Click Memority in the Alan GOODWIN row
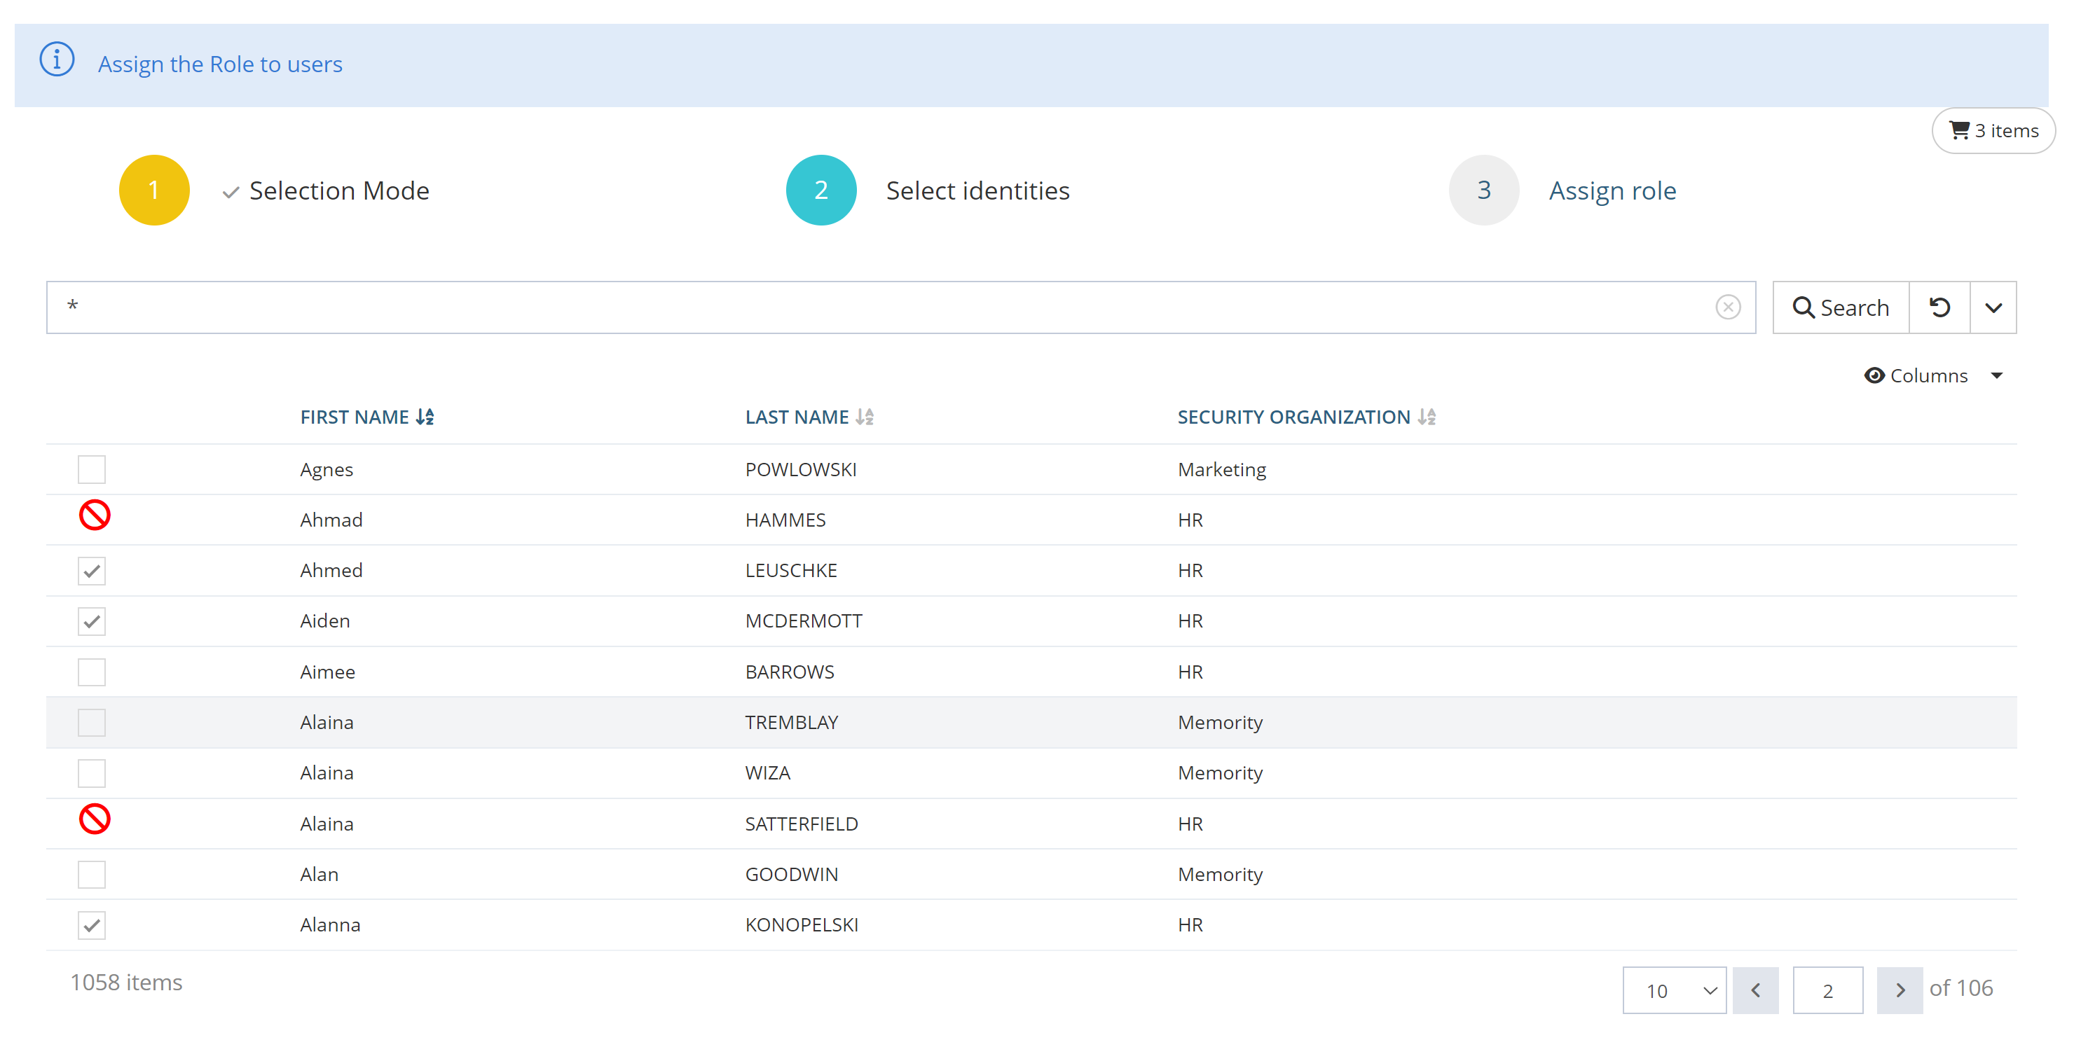This screenshot has width=2081, height=1054. tap(1220, 874)
